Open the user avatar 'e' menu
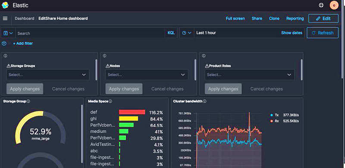The height and width of the screenshot is (168, 345). [334, 5]
